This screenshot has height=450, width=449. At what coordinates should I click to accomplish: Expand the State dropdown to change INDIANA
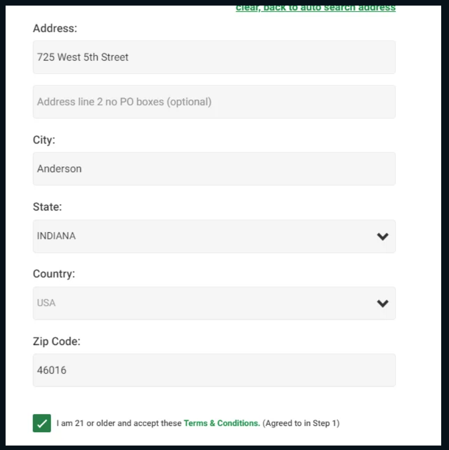(214, 236)
